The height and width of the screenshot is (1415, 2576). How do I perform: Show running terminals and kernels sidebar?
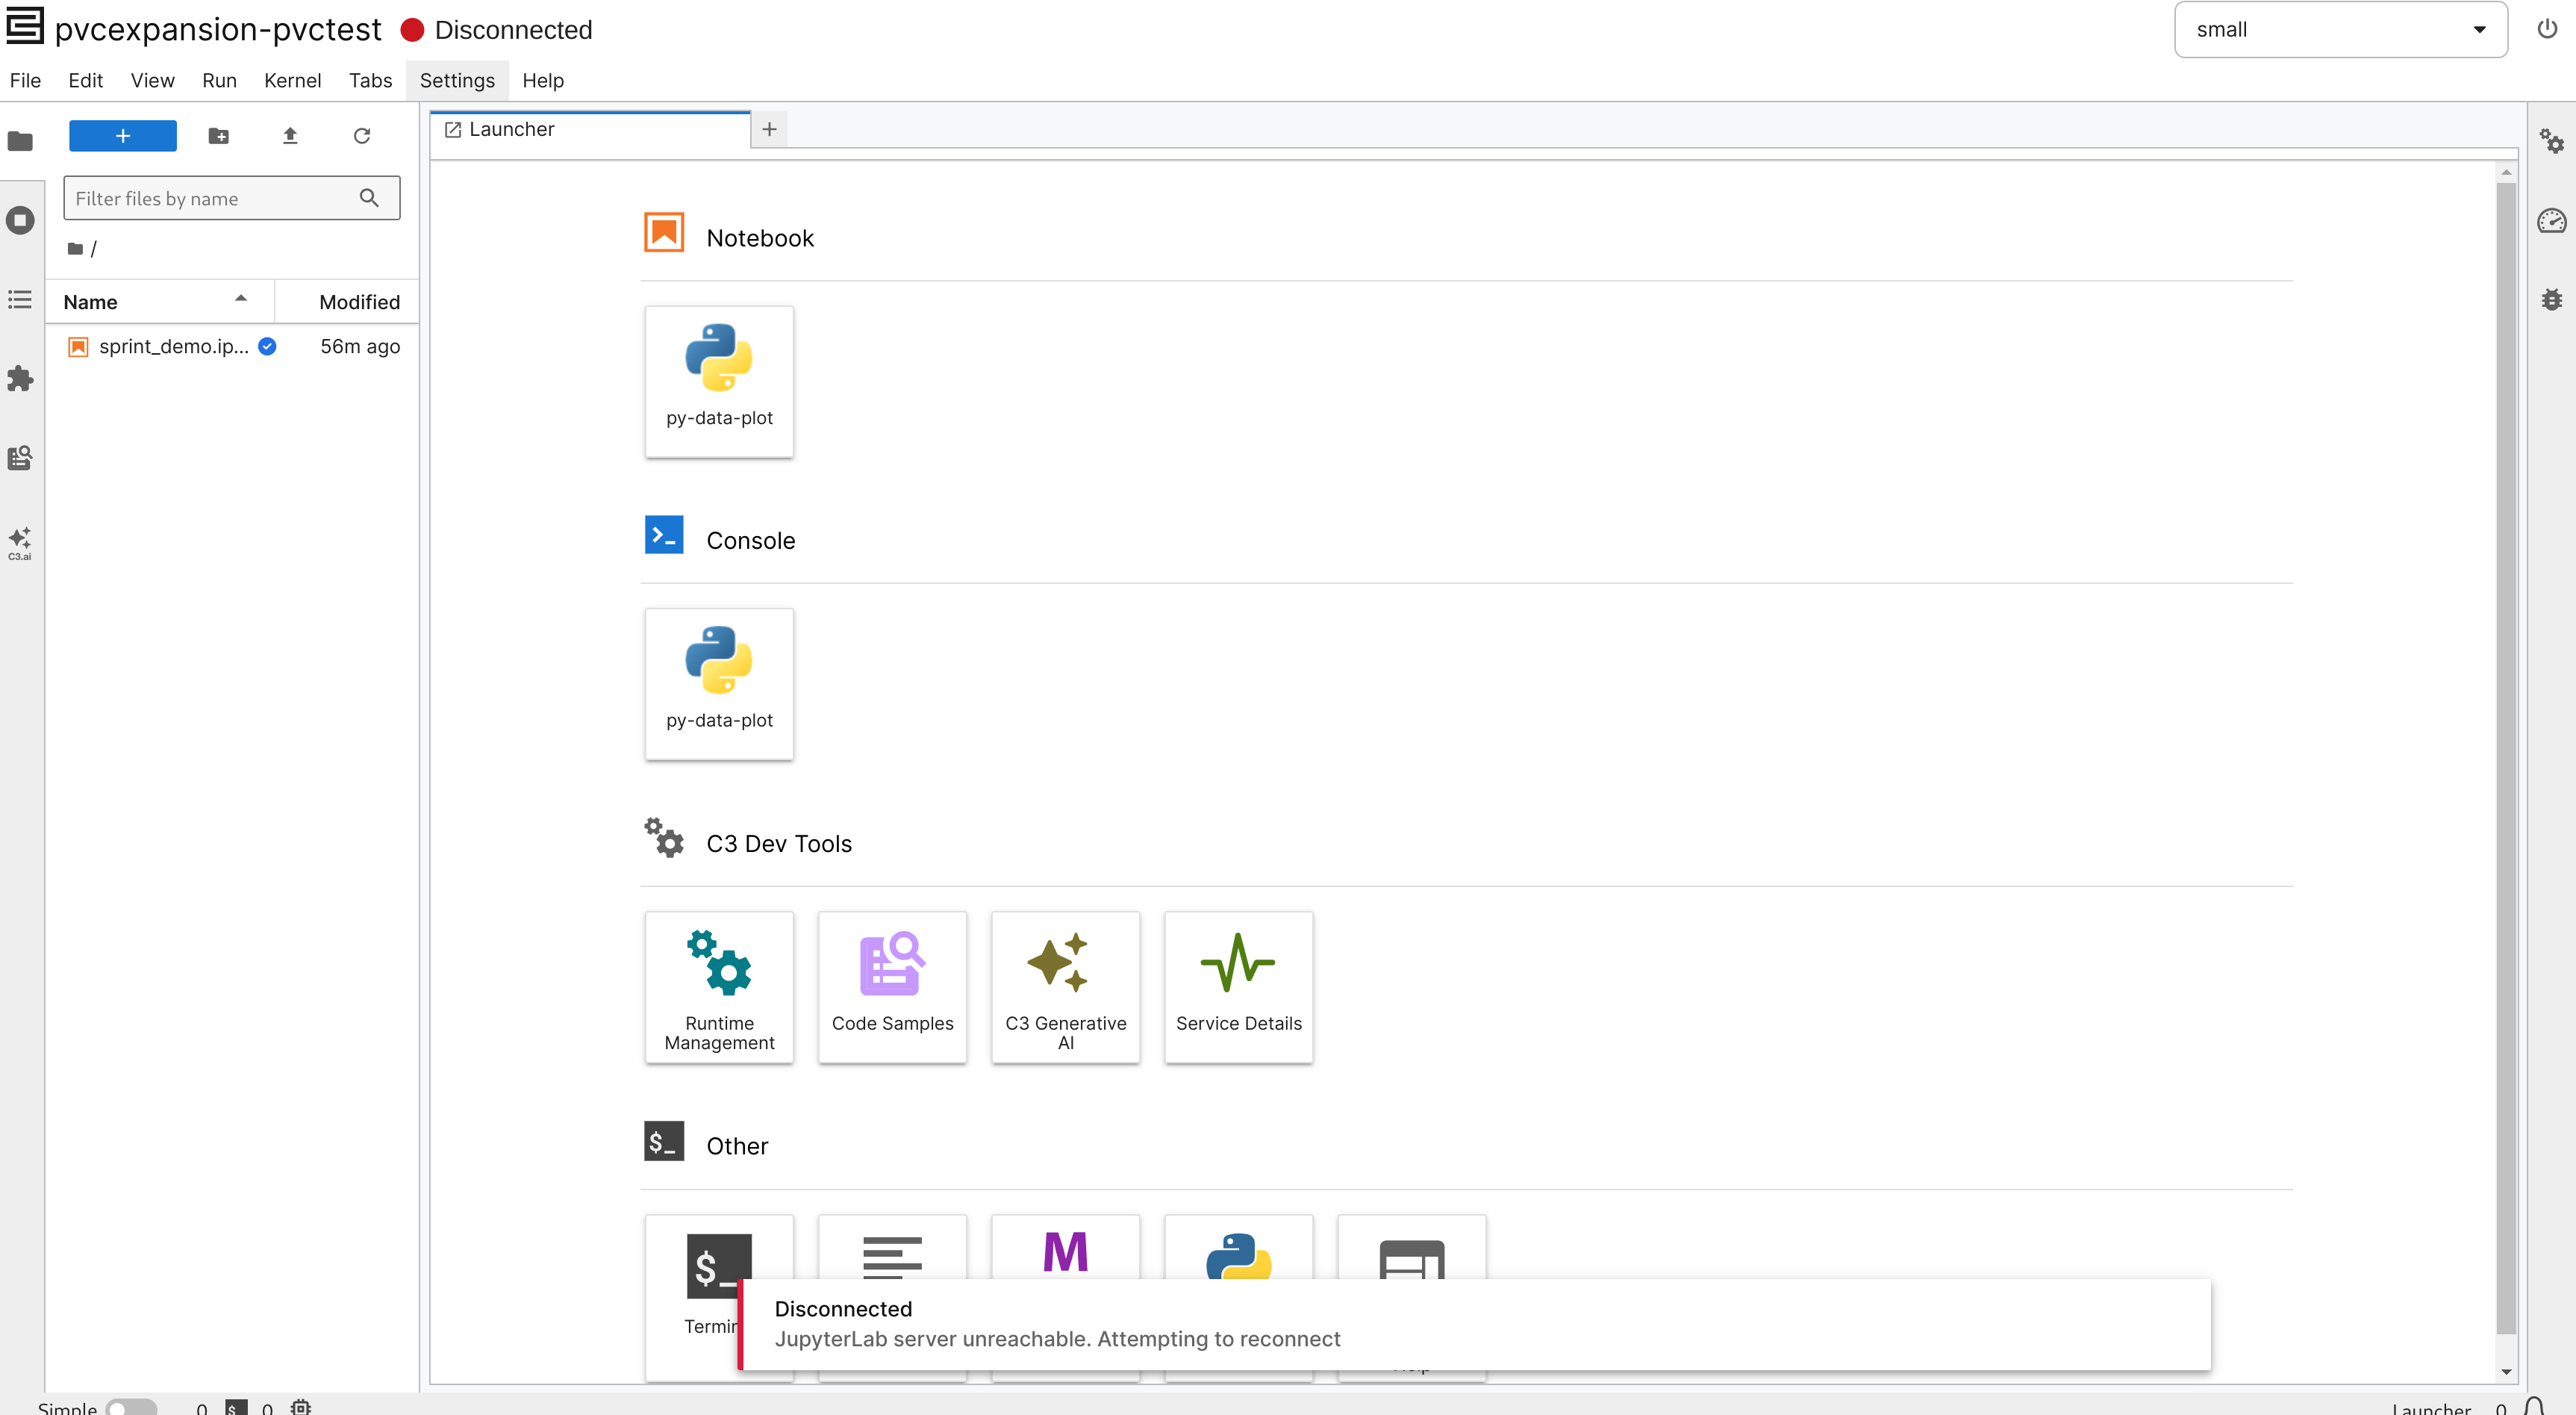(20, 220)
